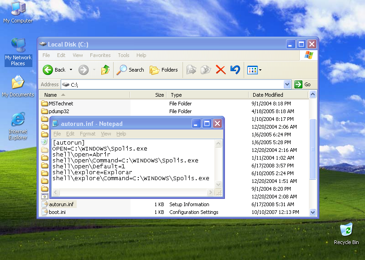Select the pdump32 folder
This screenshot has width=365, height=260.
point(55,111)
